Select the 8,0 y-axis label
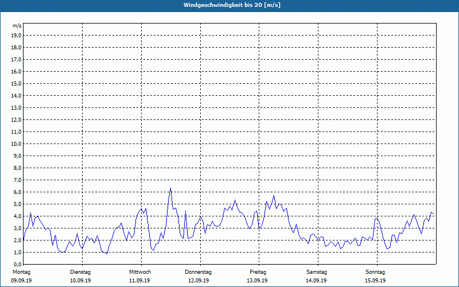 pyautogui.click(x=17, y=168)
